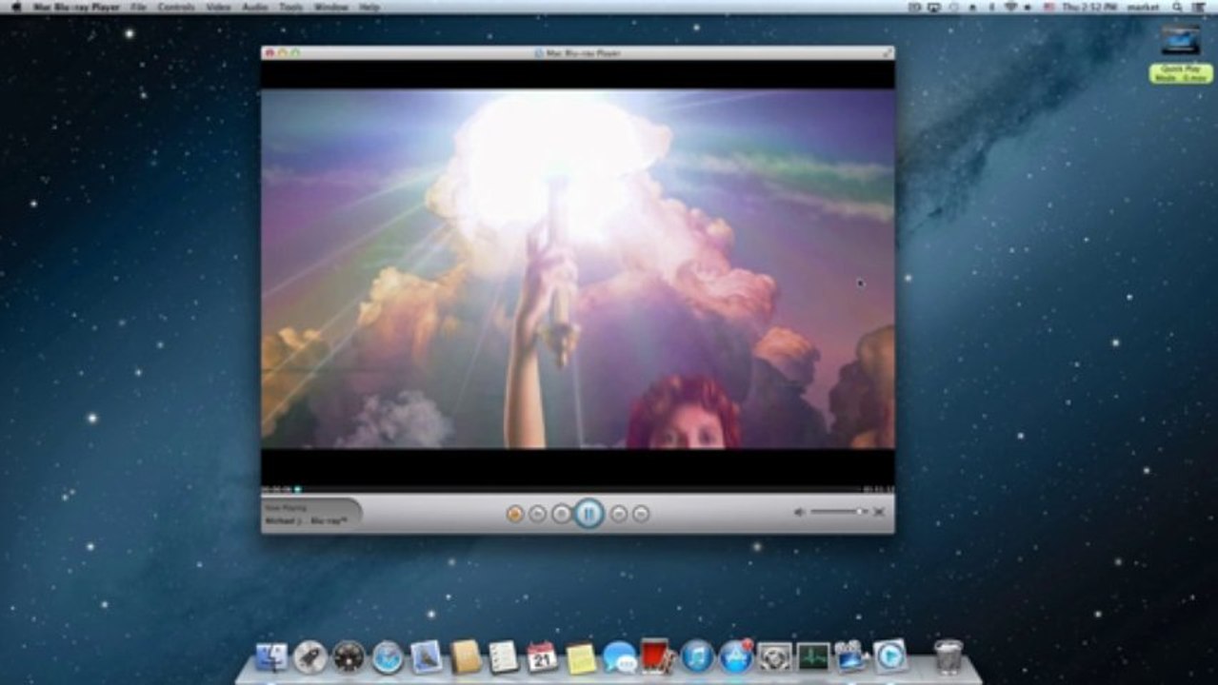Open the Help menu
Image resolution: width=1218 pixels, height=685 pixels.
pyautogui.click(x=369, y=7)
